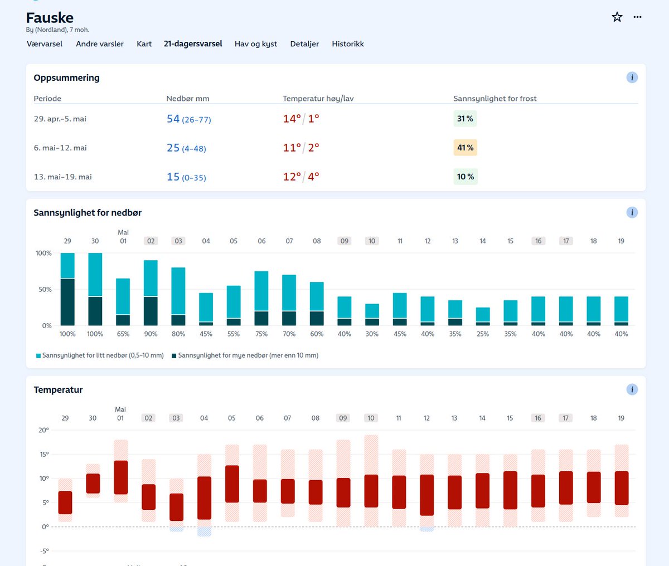Click the star icon to favorite Fauske
The image size is (669, 566).
tap(617, 17)
